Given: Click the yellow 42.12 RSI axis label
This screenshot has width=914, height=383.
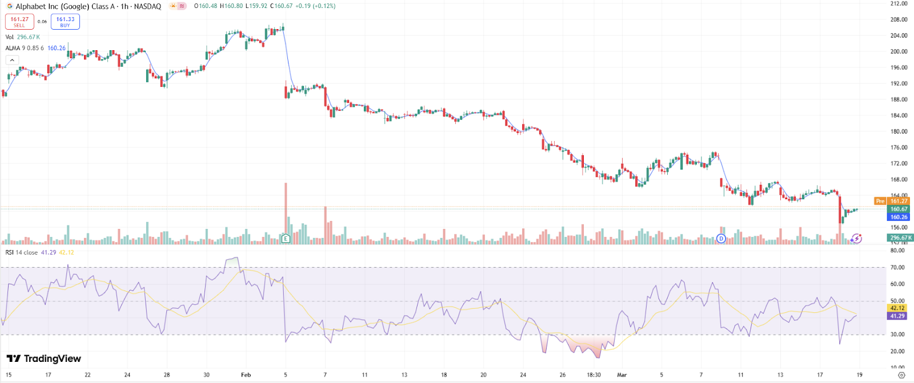Looking at the screenshot, I should [897, 308].
